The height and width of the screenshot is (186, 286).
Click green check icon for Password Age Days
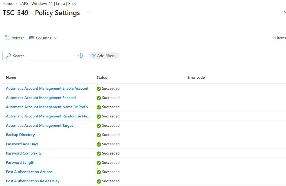pos(99,144)
